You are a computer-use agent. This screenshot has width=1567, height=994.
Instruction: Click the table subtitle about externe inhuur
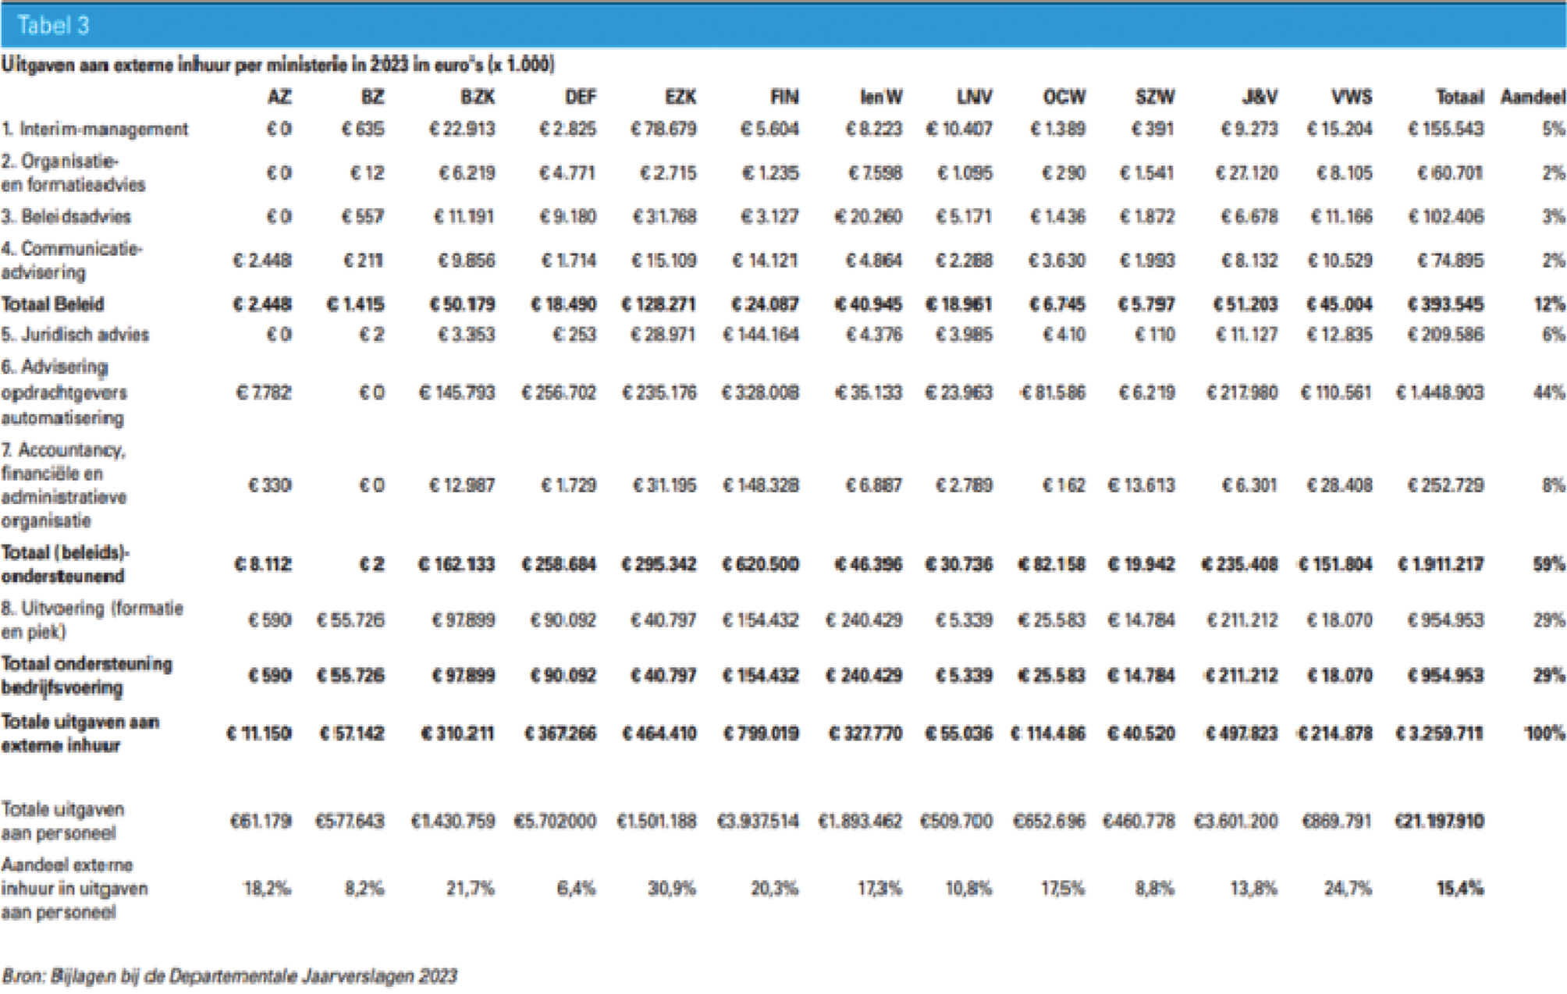(x=278, y=65)
